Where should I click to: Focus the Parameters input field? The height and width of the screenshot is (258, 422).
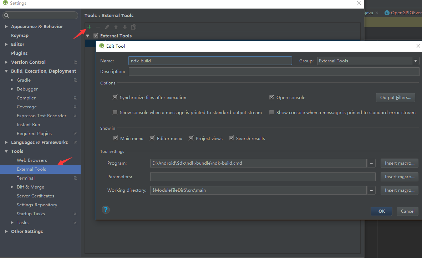pos(263,176)
